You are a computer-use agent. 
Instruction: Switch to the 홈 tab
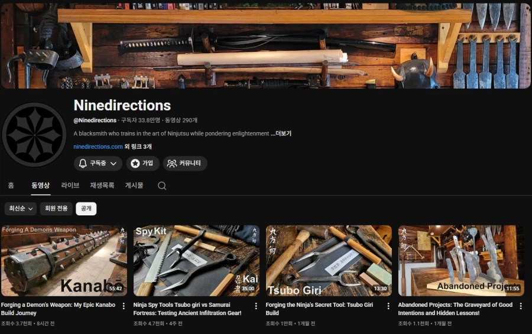11,185
